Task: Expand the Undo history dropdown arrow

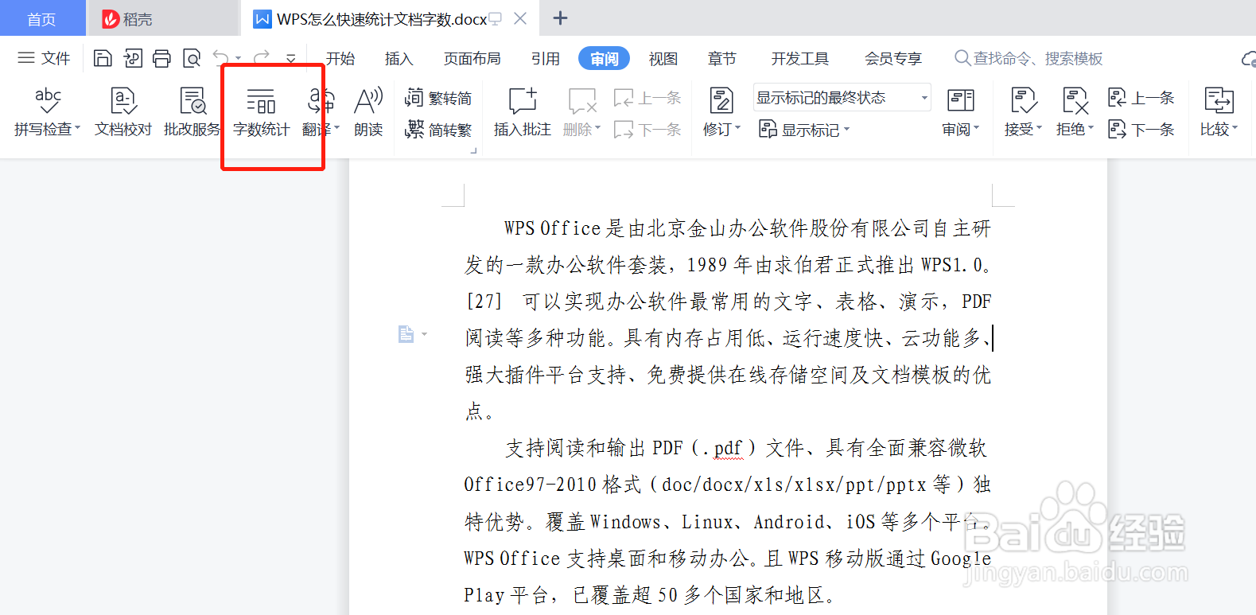Action: pyautogui.click(x=238, y=59)
